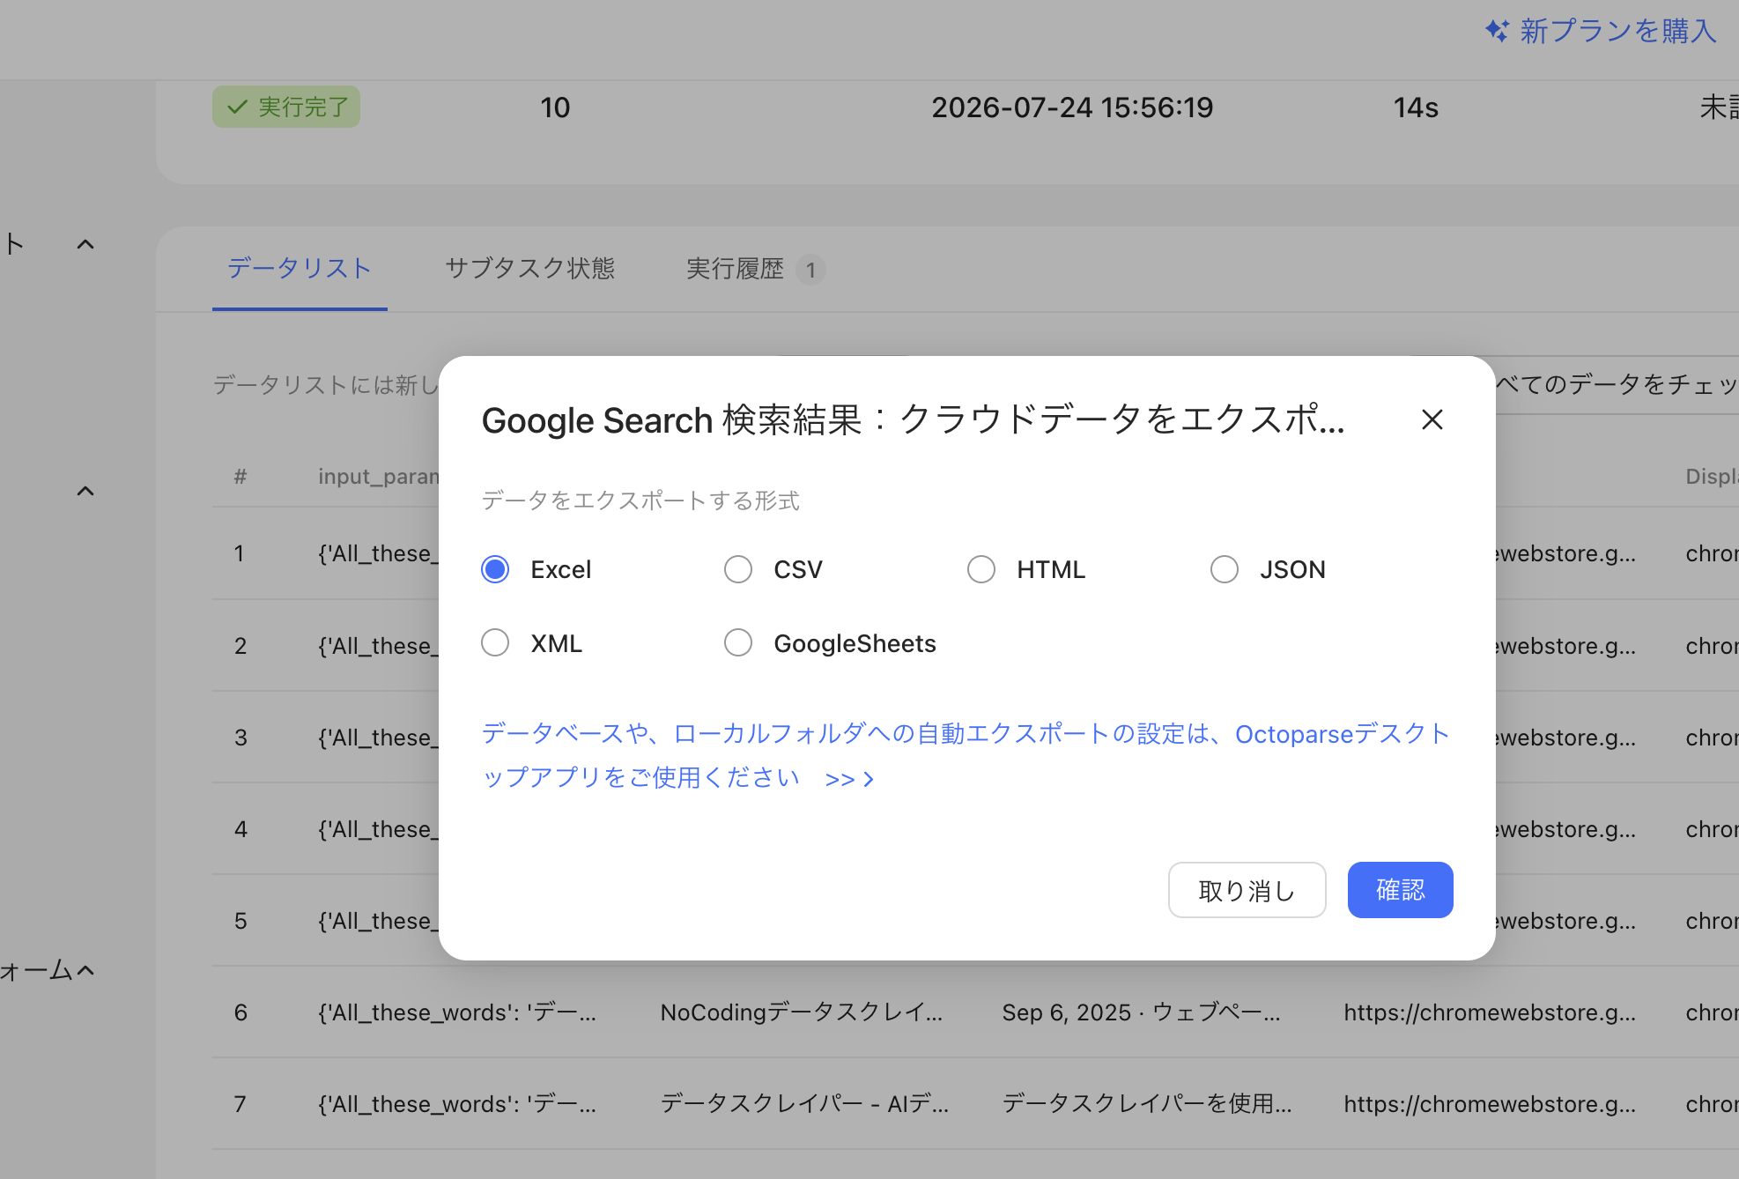Collapse the sidebar section ending in ォーム
Image resolution: width=1739 pixels, height=1179 pixels.
pyautogui.click(x=85, y=970)
